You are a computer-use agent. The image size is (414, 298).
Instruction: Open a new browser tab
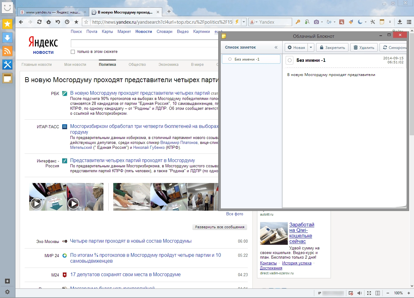(x=169, y=12)
